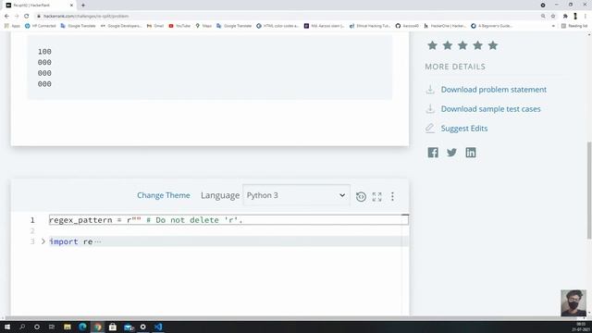Click Download sample test cases link
The height and width of the screenshot is (333, 592).
pos(490,109)
